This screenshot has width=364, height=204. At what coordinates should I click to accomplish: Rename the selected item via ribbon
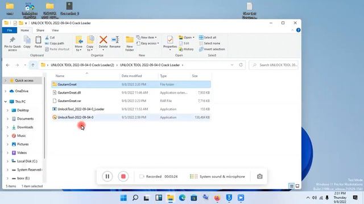click(x=115, y=42)
